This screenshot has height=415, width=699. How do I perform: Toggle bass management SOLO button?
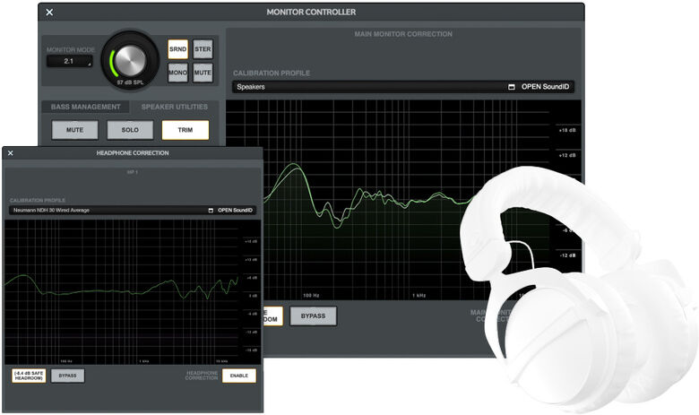click(x=130, y=130)
